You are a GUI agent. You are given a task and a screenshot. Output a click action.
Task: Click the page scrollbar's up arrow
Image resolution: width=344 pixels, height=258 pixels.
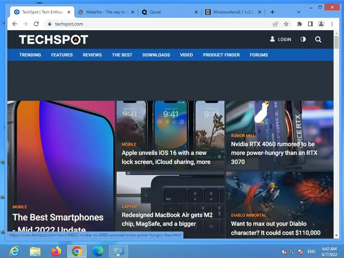pos(336,33)
